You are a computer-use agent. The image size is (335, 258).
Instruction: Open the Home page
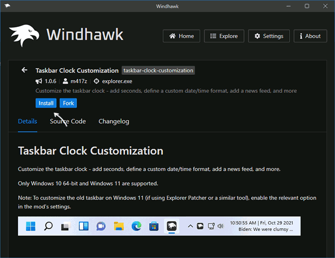[181, 36]
